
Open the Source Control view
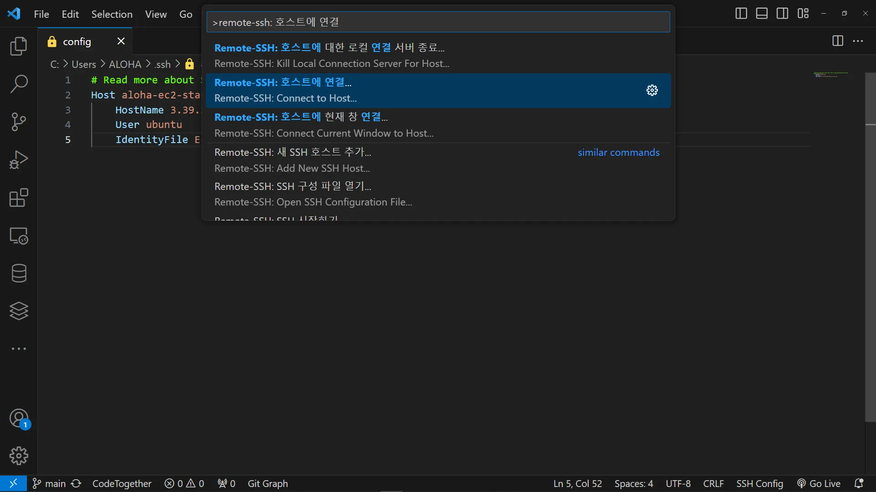pyautogui.click(x=19, y=122)
